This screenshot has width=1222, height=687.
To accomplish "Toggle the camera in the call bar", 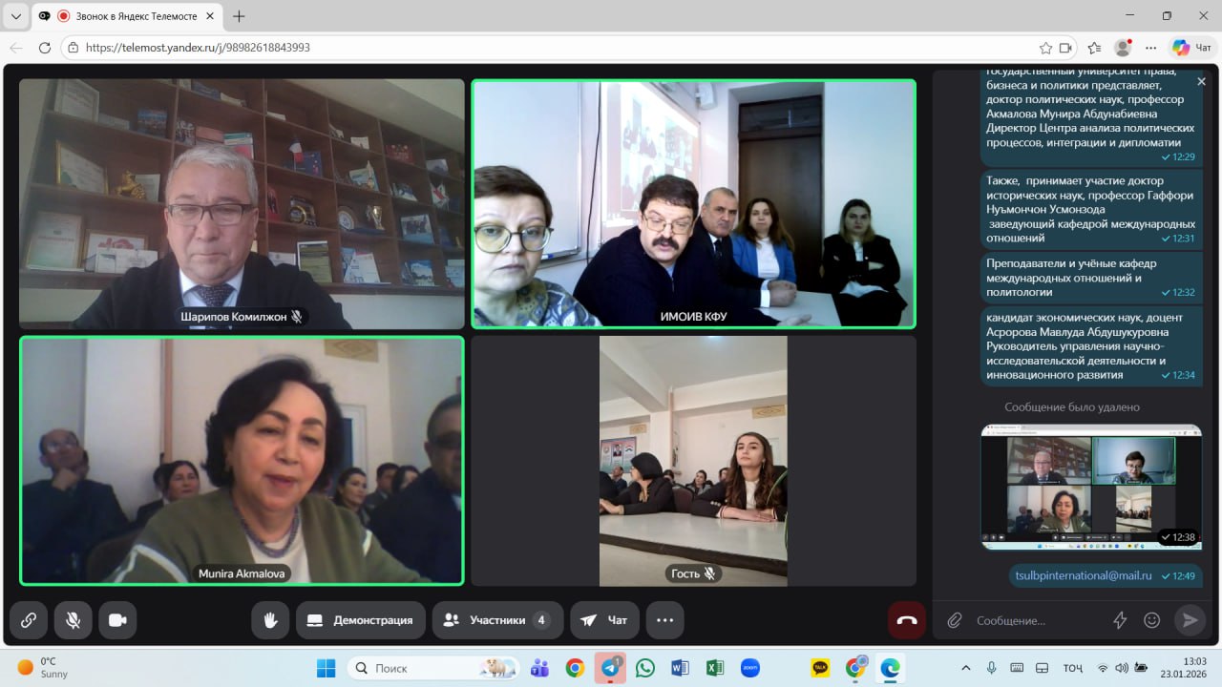I will coord(117,620).
